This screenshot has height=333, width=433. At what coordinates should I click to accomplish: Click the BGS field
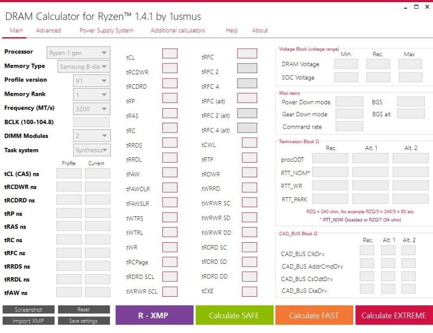(x=411, y=102)
